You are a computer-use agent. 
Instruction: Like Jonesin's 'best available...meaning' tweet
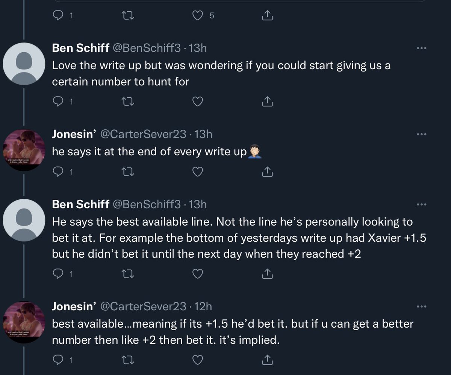(198, 360)
